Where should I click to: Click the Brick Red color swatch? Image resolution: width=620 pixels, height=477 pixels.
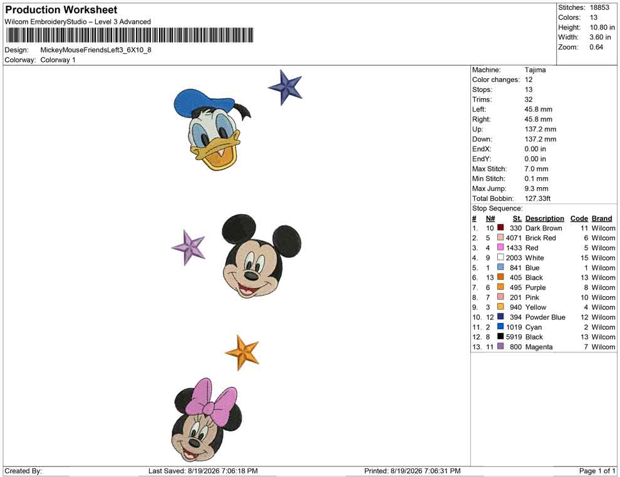pyautogui.click(x=500, y=237)
